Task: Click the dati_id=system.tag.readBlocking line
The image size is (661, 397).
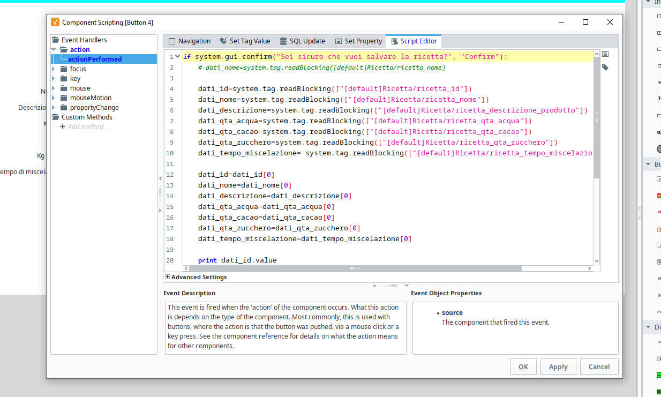Action: [335, 89]
